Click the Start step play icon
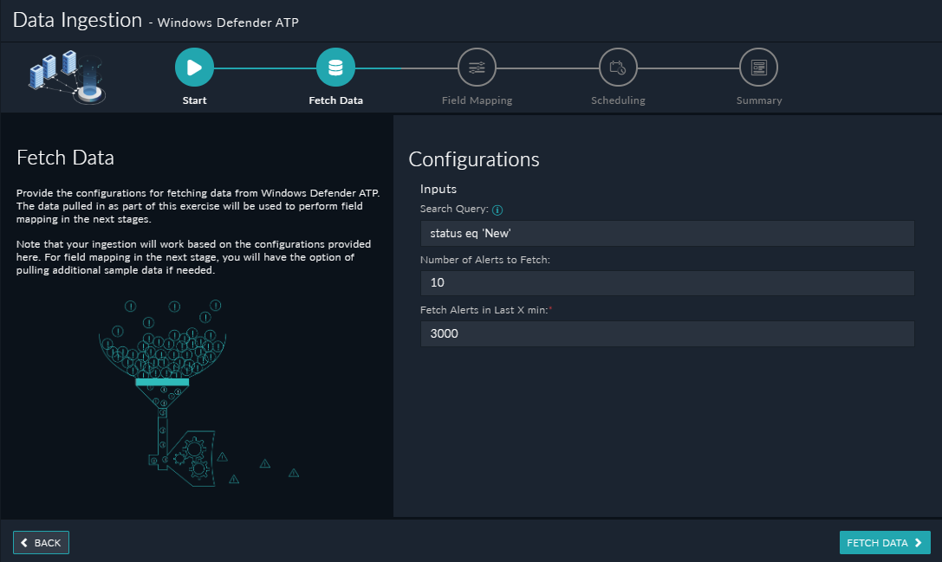The height and width of the screenshot is (562, 942). pos(194,67)
